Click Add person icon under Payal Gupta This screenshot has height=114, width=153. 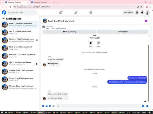pyautogui.click(x=91, y=43)
